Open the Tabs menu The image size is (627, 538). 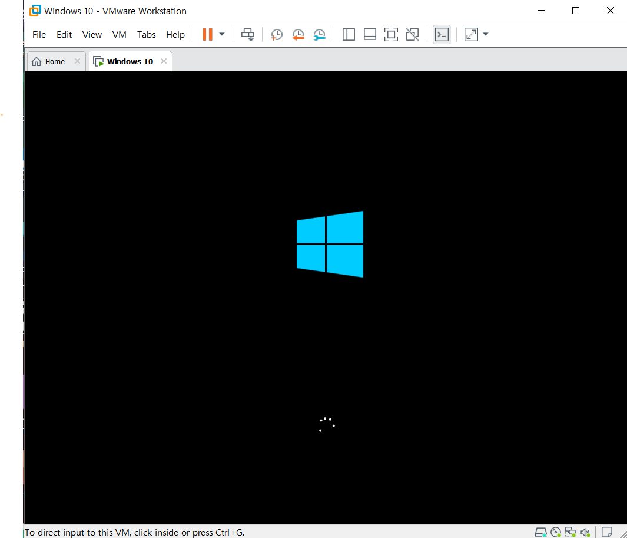coord(147,35)
